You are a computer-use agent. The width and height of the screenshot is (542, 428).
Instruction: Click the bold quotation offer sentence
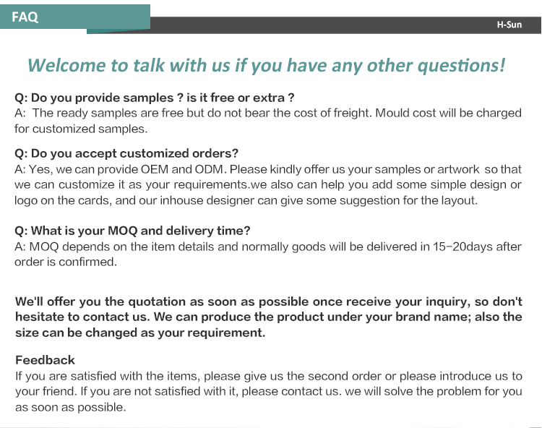[x=269, y=301]
